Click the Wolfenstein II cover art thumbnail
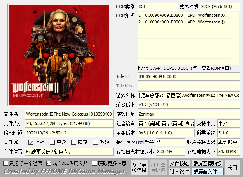 click(59, 55)
